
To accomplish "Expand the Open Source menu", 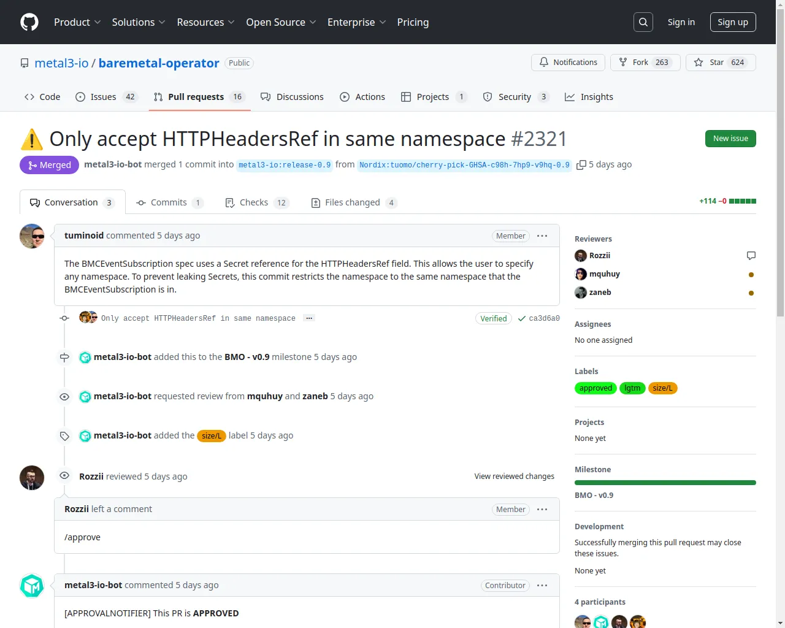I will [x=281, y=22].
